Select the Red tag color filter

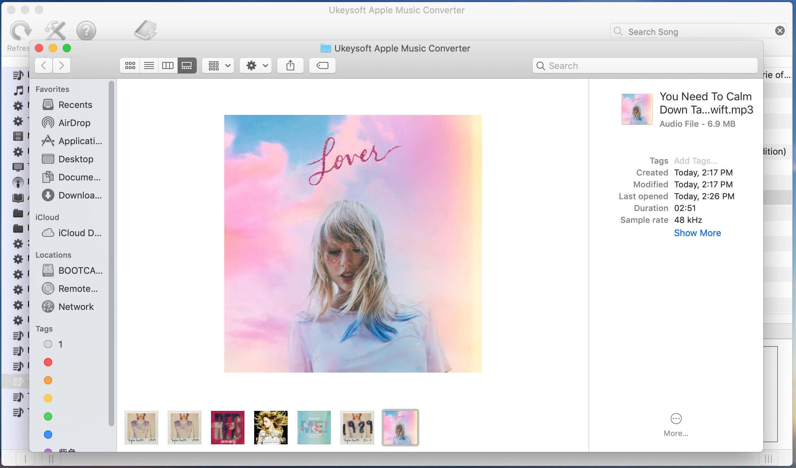point(48,363)
